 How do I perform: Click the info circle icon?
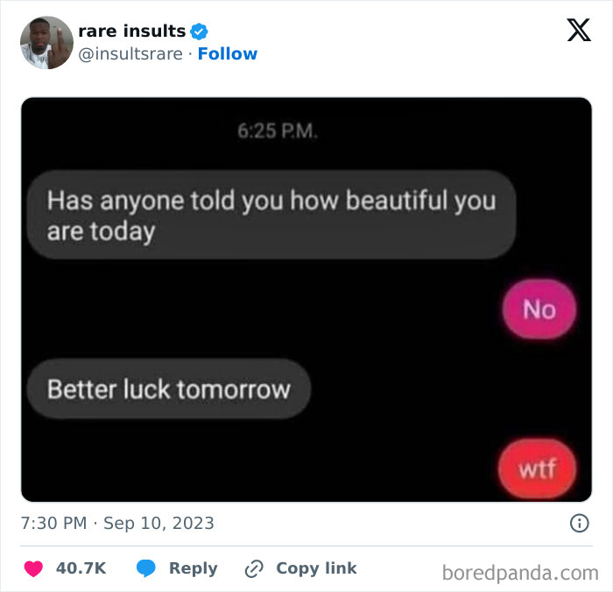click(x=579, y=524)
